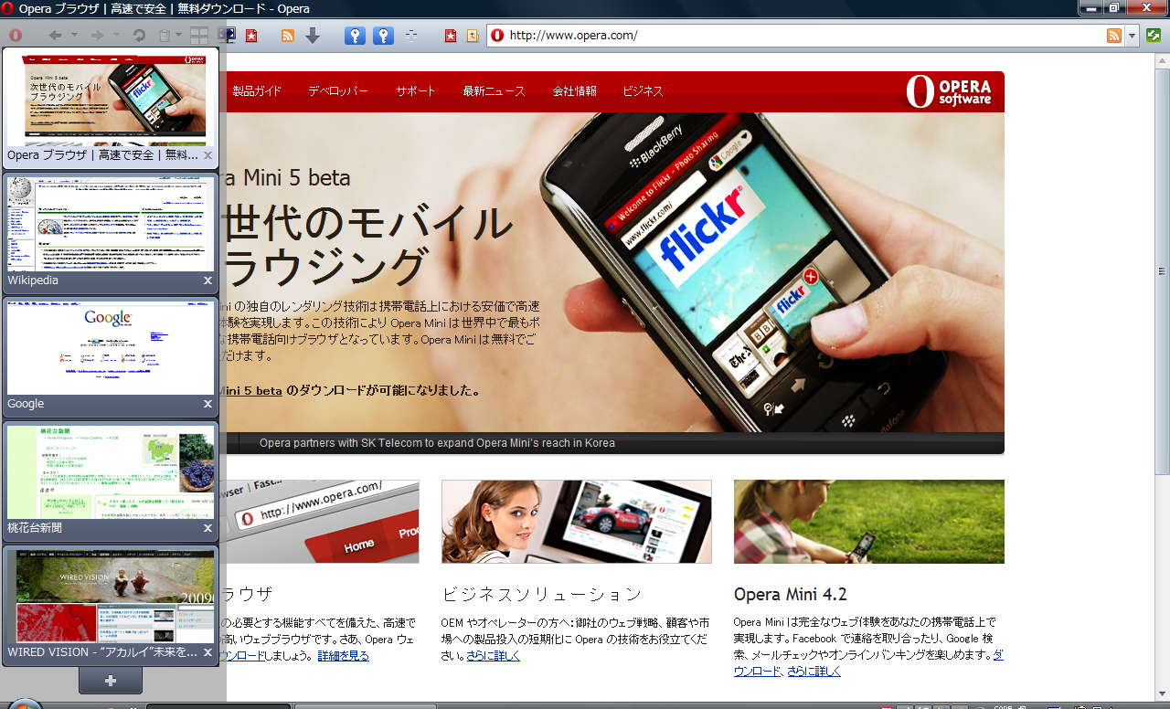This screenshot has width=1170, height=709.
Task: Expand the closed tabs dropdown arrow
Action: (178, 36)
